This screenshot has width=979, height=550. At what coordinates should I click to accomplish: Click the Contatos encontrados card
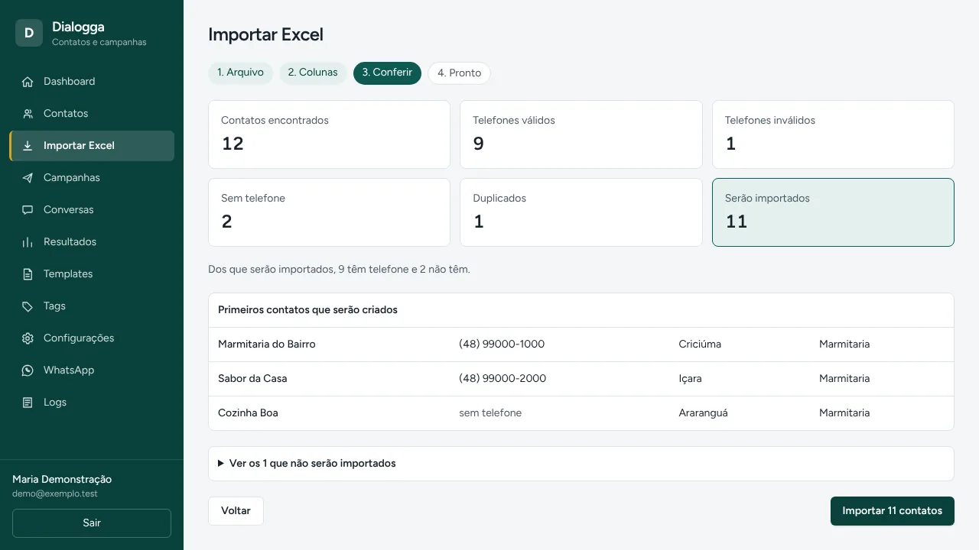click(x=329, y=134)
